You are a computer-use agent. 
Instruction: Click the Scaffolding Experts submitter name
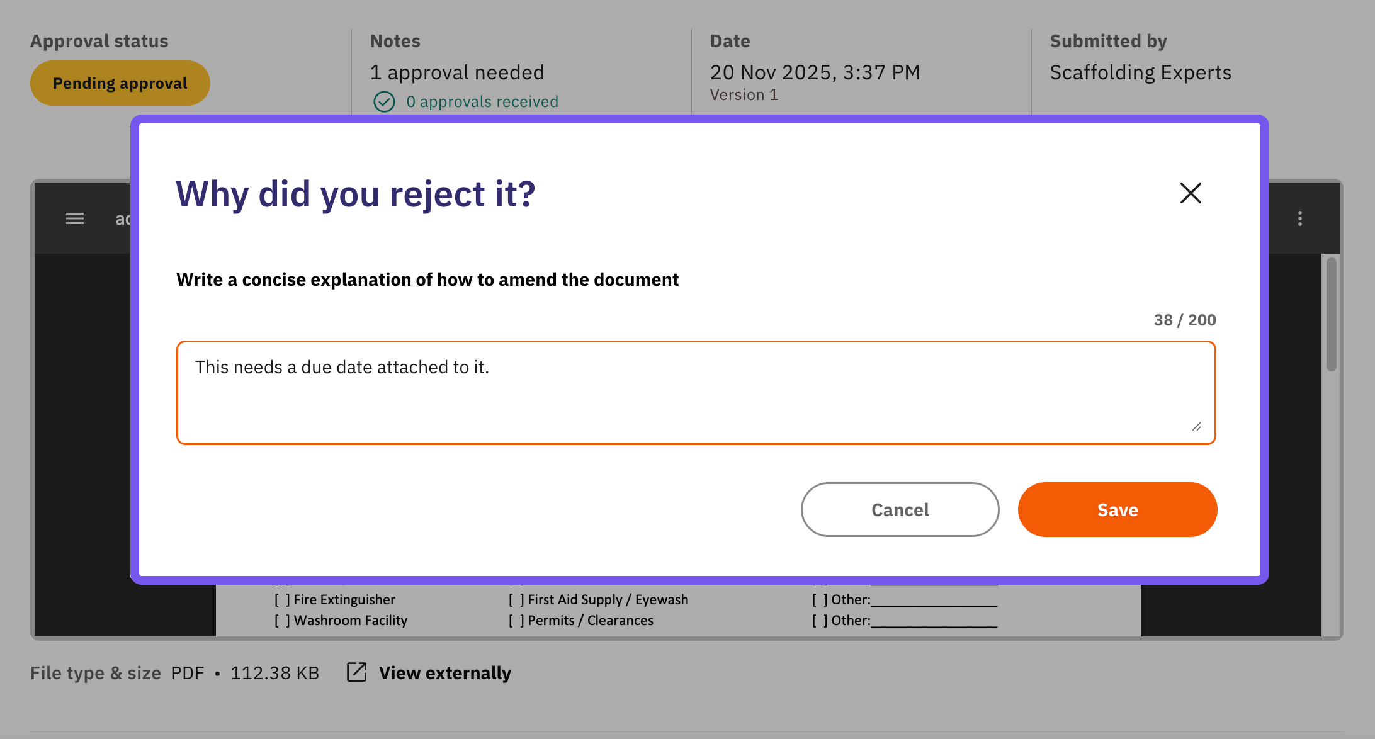1140,72
